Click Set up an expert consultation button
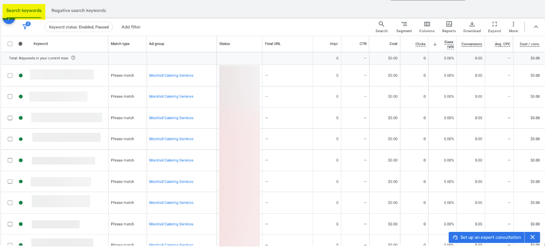The width and height of the screenshot is (545, 247). point(486,237)
